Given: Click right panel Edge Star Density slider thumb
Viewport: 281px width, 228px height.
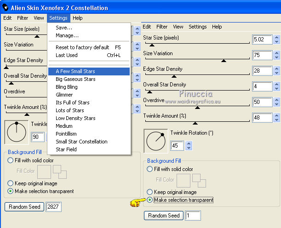Looking at the screenshot, I should click(x=174, y=76).
